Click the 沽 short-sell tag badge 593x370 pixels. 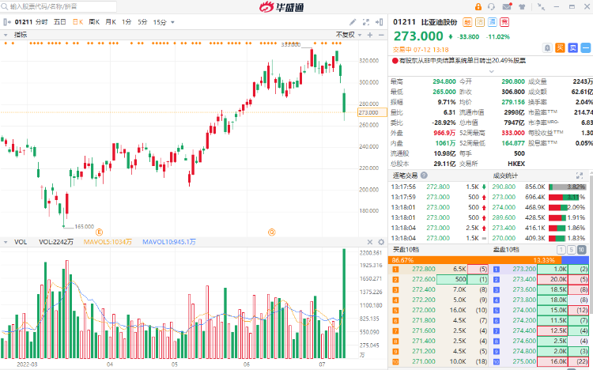(480, 22)
